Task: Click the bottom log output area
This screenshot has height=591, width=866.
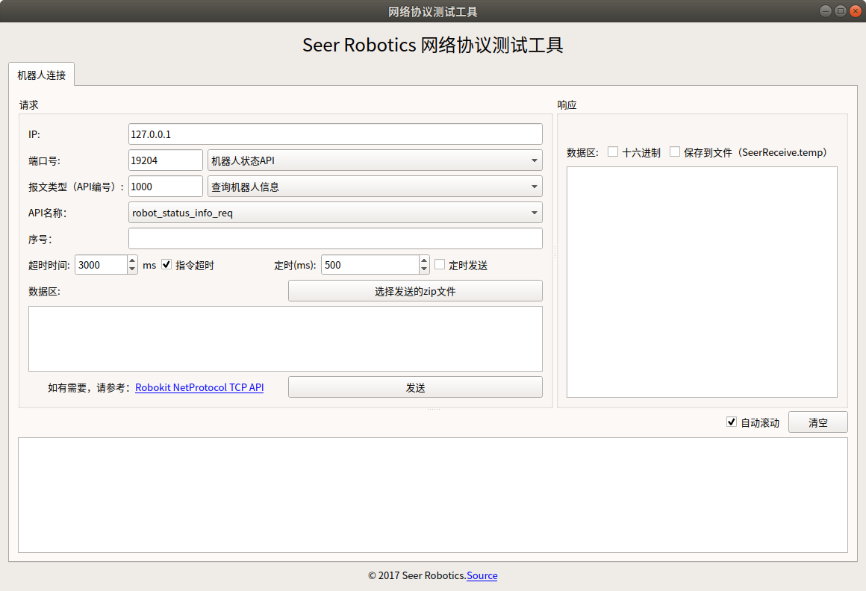Action: point(433,495)
